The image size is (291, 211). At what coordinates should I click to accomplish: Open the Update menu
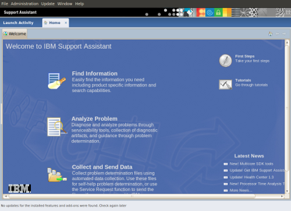tap(48, 3)
